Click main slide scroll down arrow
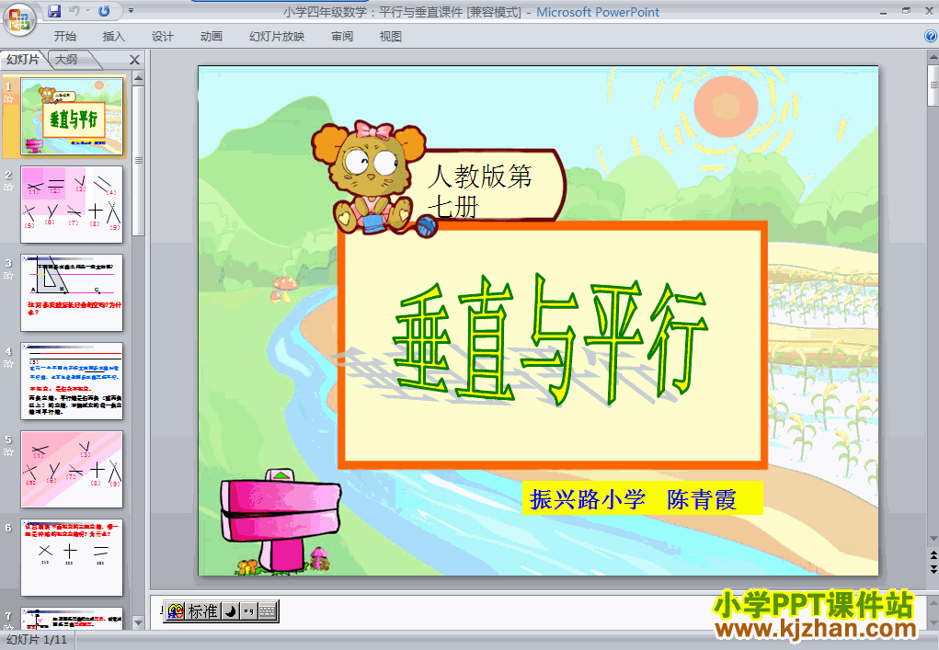 933,539
